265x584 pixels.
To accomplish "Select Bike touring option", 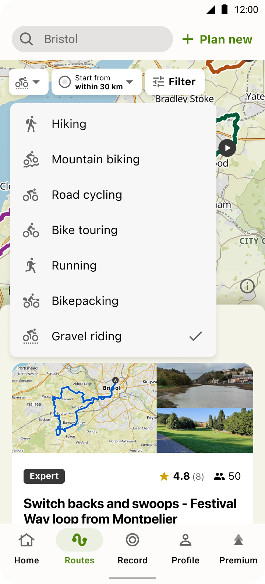I will [113, 230].
